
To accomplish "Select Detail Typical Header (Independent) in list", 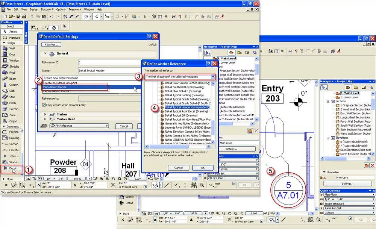I will (187, 107).
